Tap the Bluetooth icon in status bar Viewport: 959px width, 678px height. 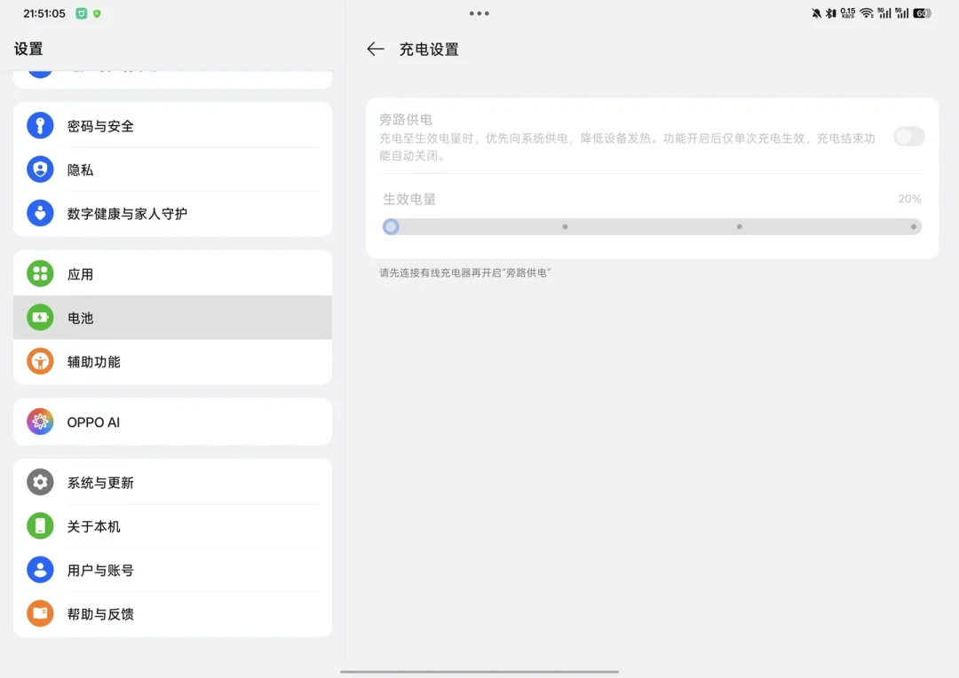tap(830, 12)
